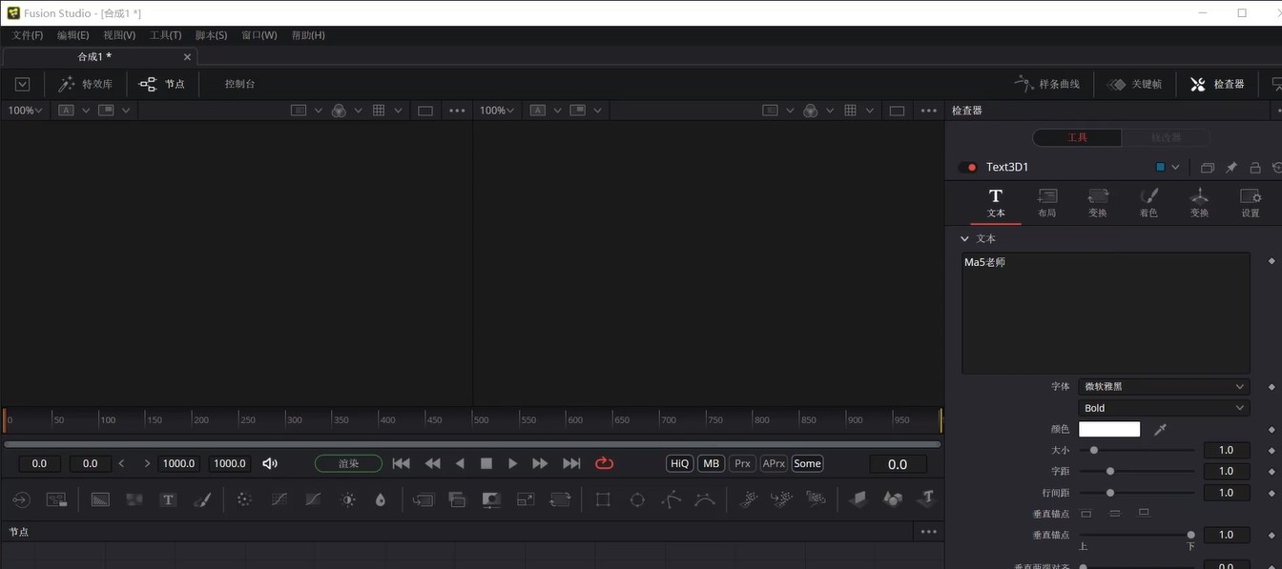Image resolution: width=1282 pixels, height=569 pixels.
Task: Switch the inspector to 修改器 modifiers
Action: point(1166,137)
